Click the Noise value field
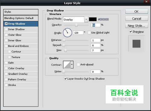 [x=96, y=72]
